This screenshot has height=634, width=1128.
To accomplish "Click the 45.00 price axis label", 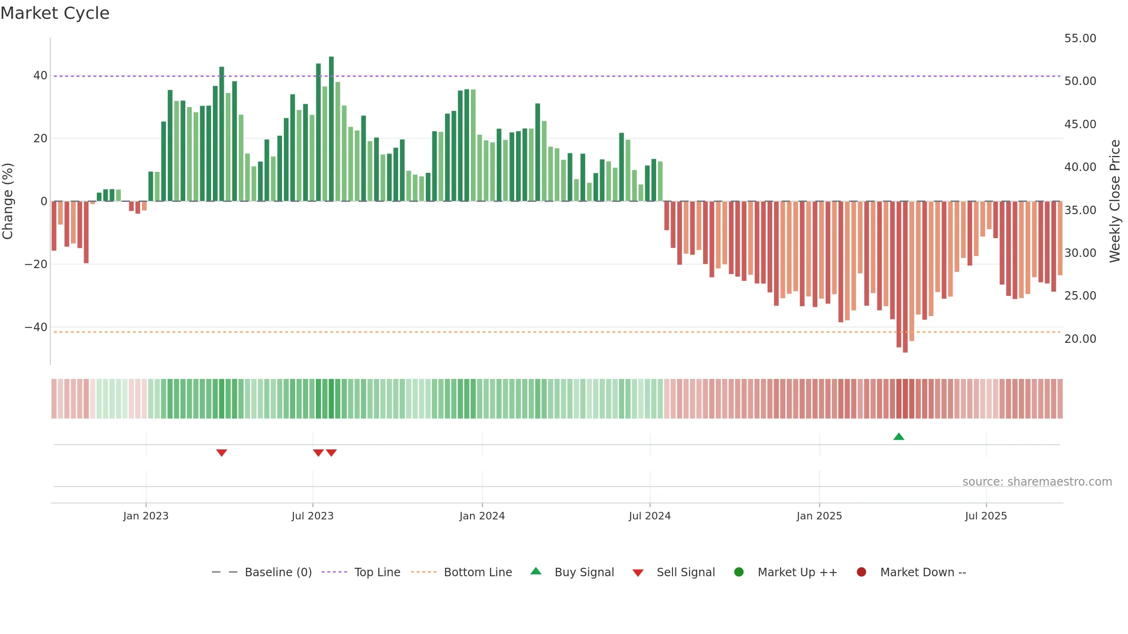I will point(1080,124).
